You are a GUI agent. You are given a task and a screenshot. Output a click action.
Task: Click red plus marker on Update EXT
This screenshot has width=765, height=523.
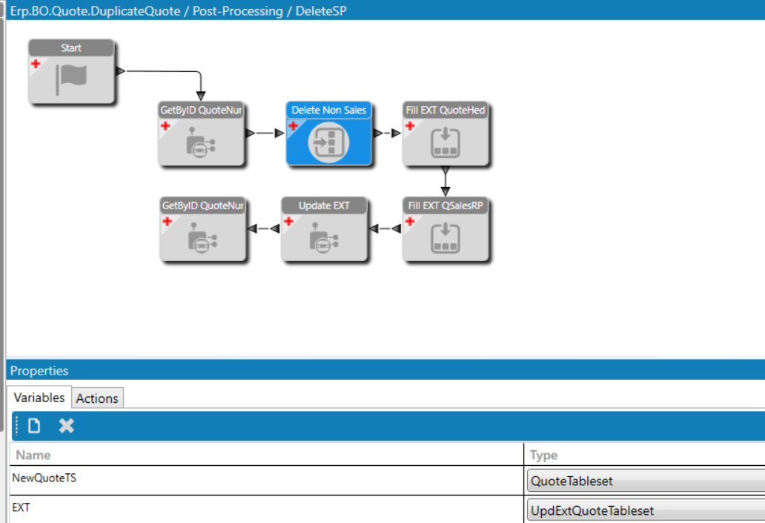point(288,221)
